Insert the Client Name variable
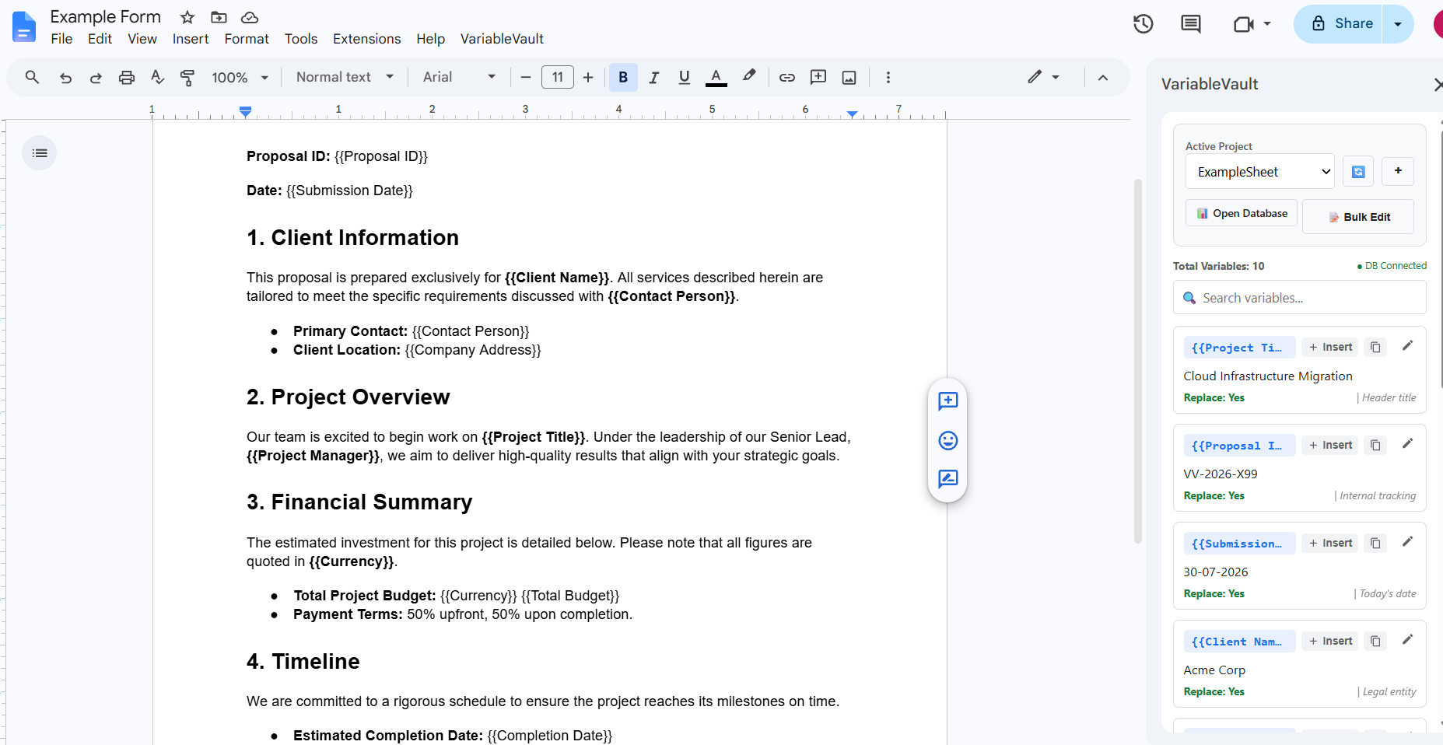1443x745 pixels. [1330, 642]
